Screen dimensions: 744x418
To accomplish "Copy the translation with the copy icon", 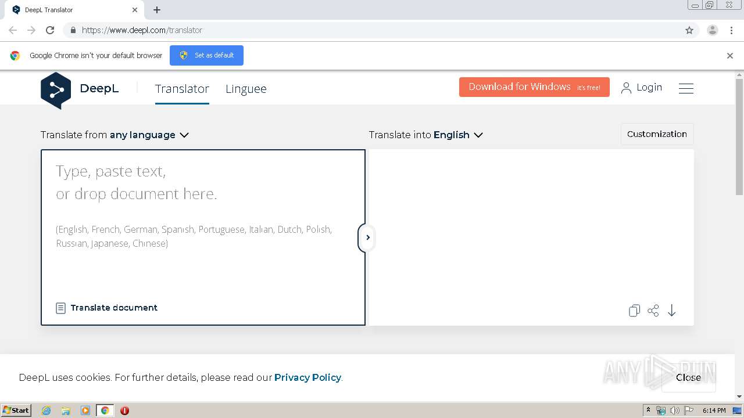I will coord(634,311).
